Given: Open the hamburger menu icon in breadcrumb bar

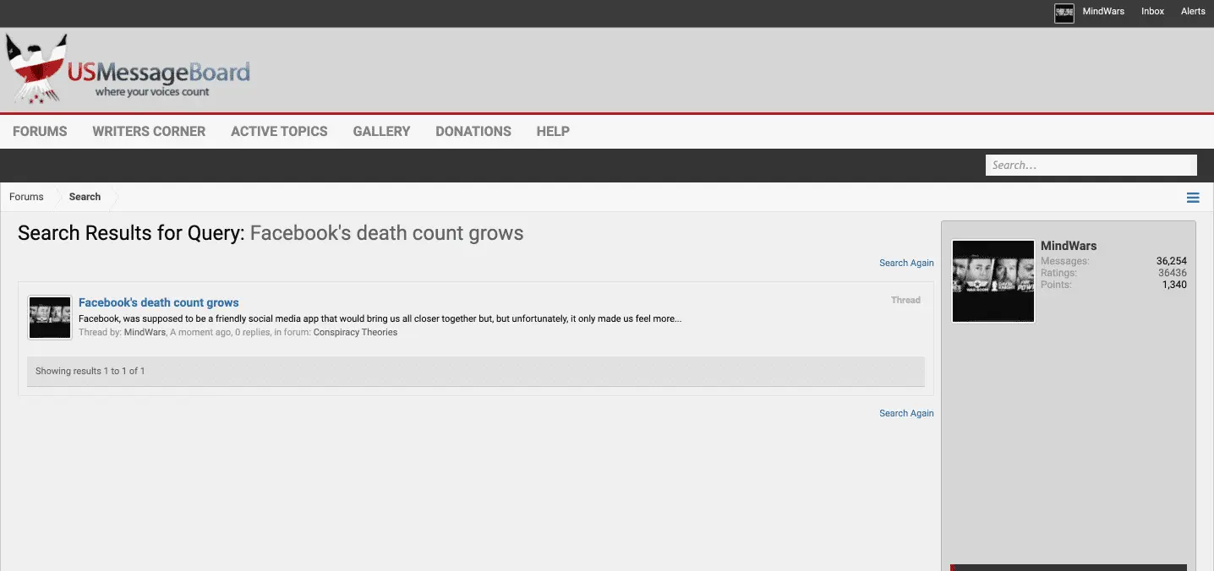Looking at the screenshot, I should [x=1193, y=198].
